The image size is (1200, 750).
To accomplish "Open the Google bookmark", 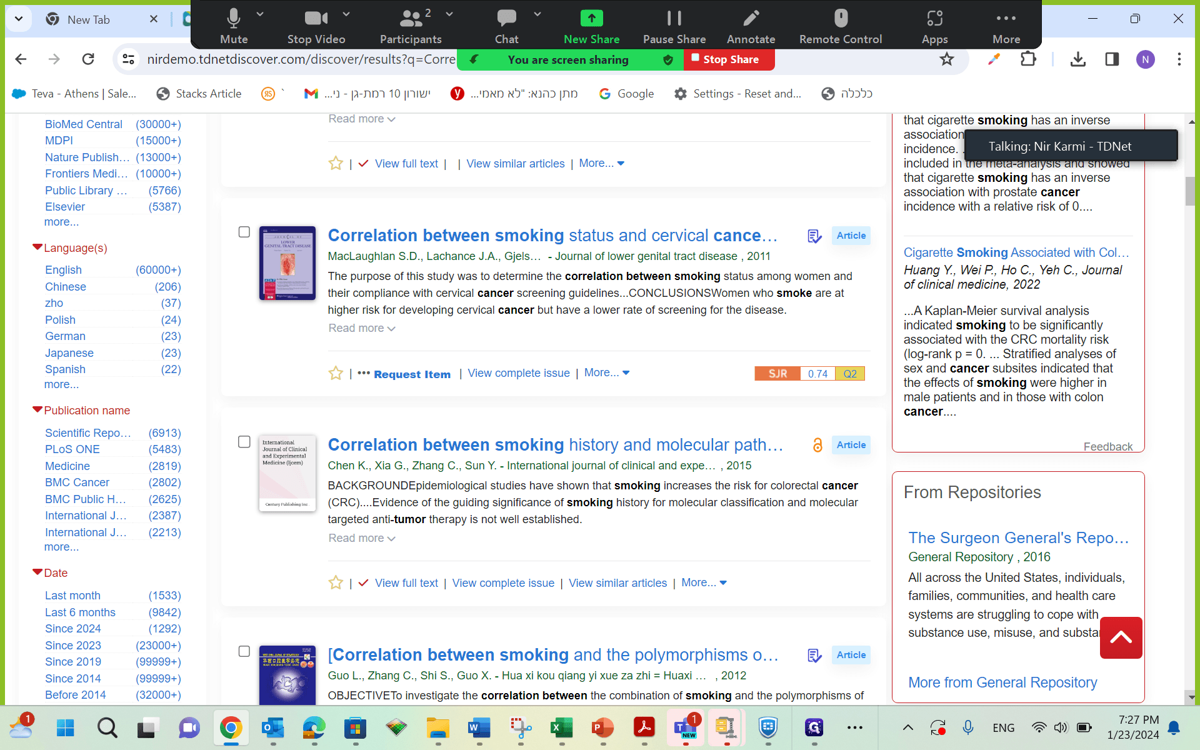I will [626, 94].
